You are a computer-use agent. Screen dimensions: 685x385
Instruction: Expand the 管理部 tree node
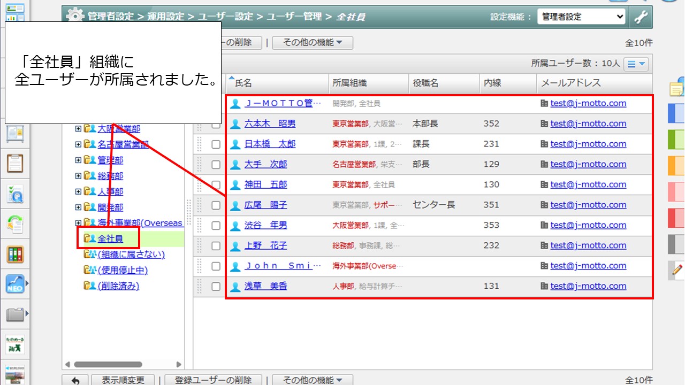[x=78, y=160]
